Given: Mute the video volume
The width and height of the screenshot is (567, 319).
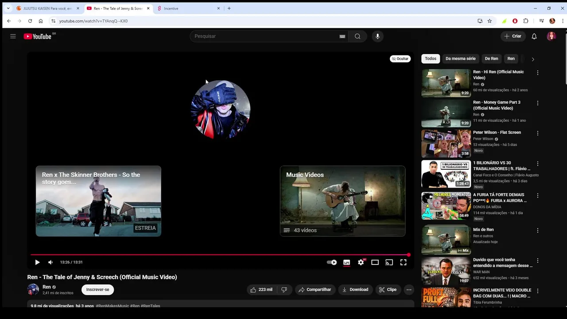Looking at the screenshot, I should click(50, 262).
